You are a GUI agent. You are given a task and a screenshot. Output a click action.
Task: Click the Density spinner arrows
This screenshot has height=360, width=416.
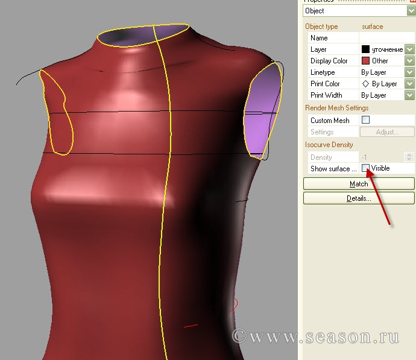pyautogui.click(x=409, y=157)
